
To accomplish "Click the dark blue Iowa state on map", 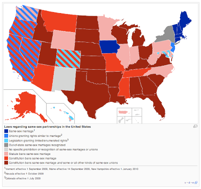I will [109, 46].
